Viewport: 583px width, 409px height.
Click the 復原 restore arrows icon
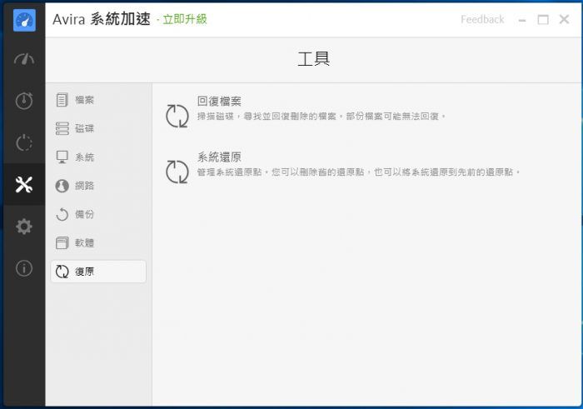click(62, 272)
